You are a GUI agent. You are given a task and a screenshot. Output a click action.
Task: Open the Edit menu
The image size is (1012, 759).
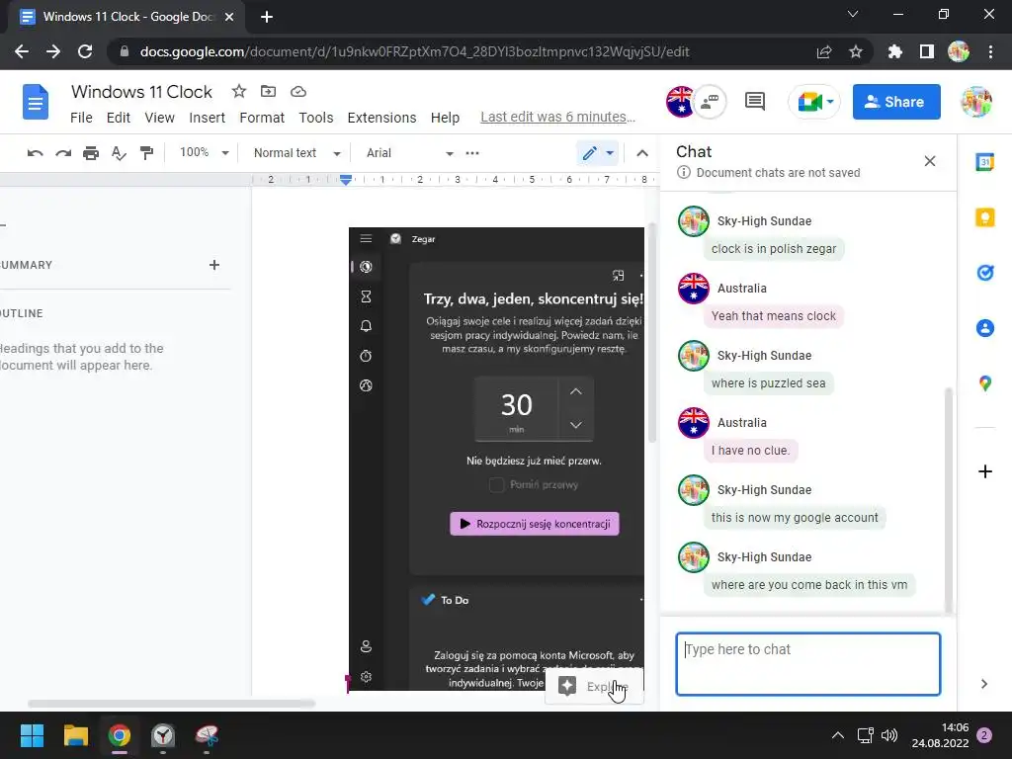tap(119, 118)
